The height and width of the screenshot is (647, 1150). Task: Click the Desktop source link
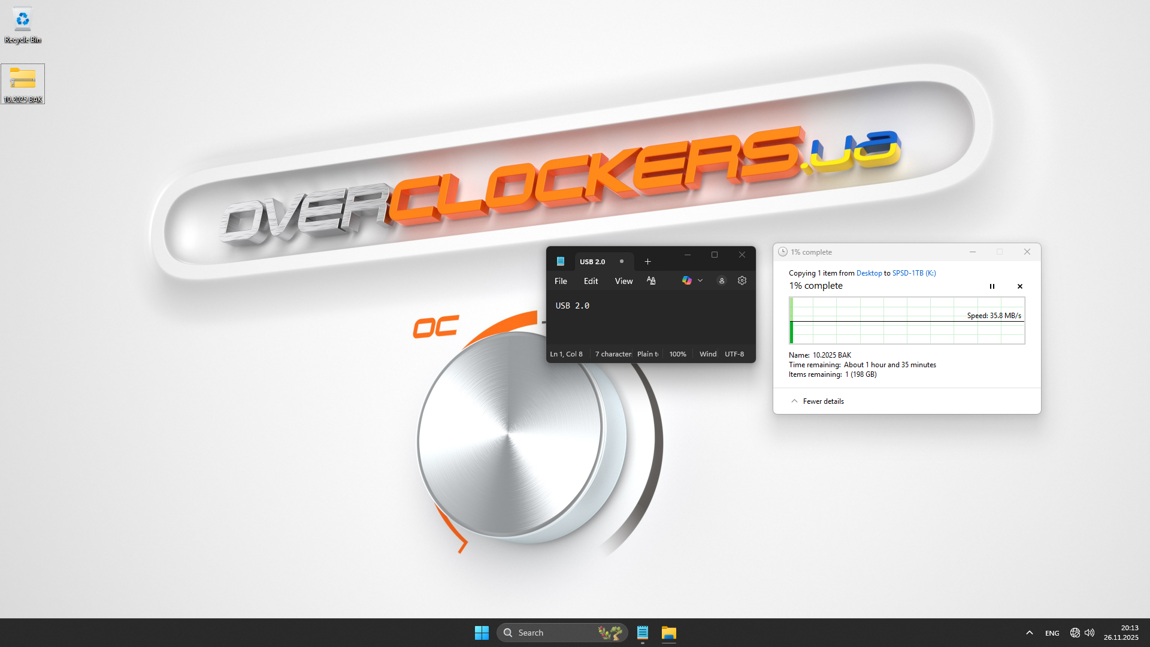click(x=868, y=273)
